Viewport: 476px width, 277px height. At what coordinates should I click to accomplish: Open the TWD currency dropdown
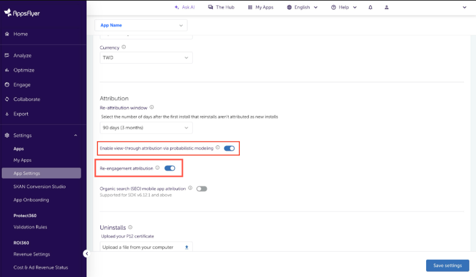click(146, 58)
